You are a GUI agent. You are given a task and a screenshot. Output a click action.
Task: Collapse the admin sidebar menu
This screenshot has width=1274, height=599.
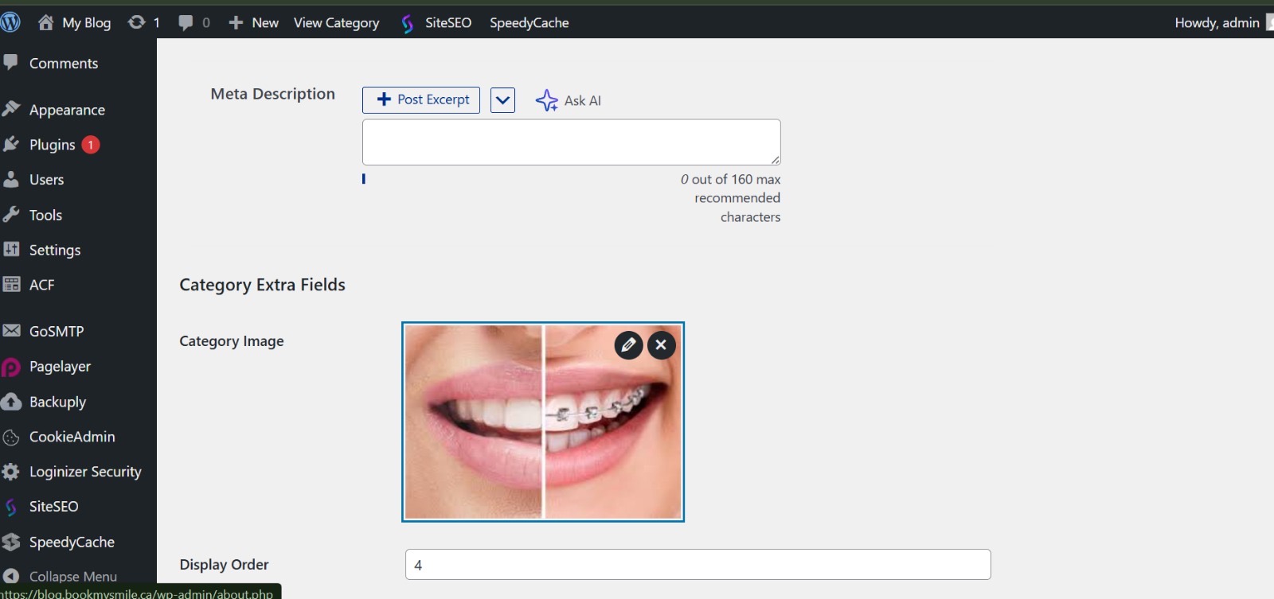(72, 576)
